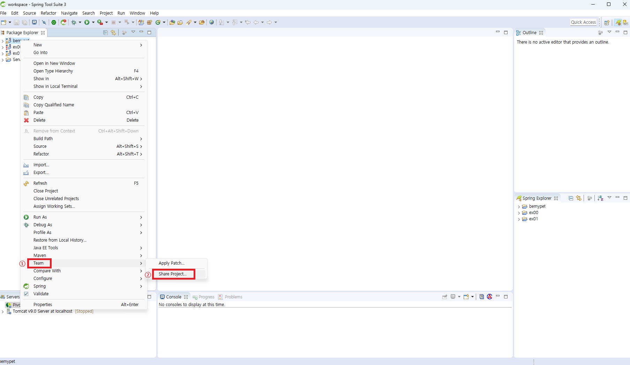The height and width of the screenshot is (365, 630).
Task: Open the Debug button dropdown arrow
Action: point(80,22)
